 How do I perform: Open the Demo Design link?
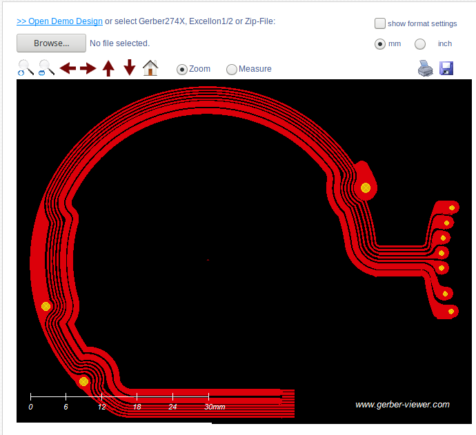click(59, 21)
